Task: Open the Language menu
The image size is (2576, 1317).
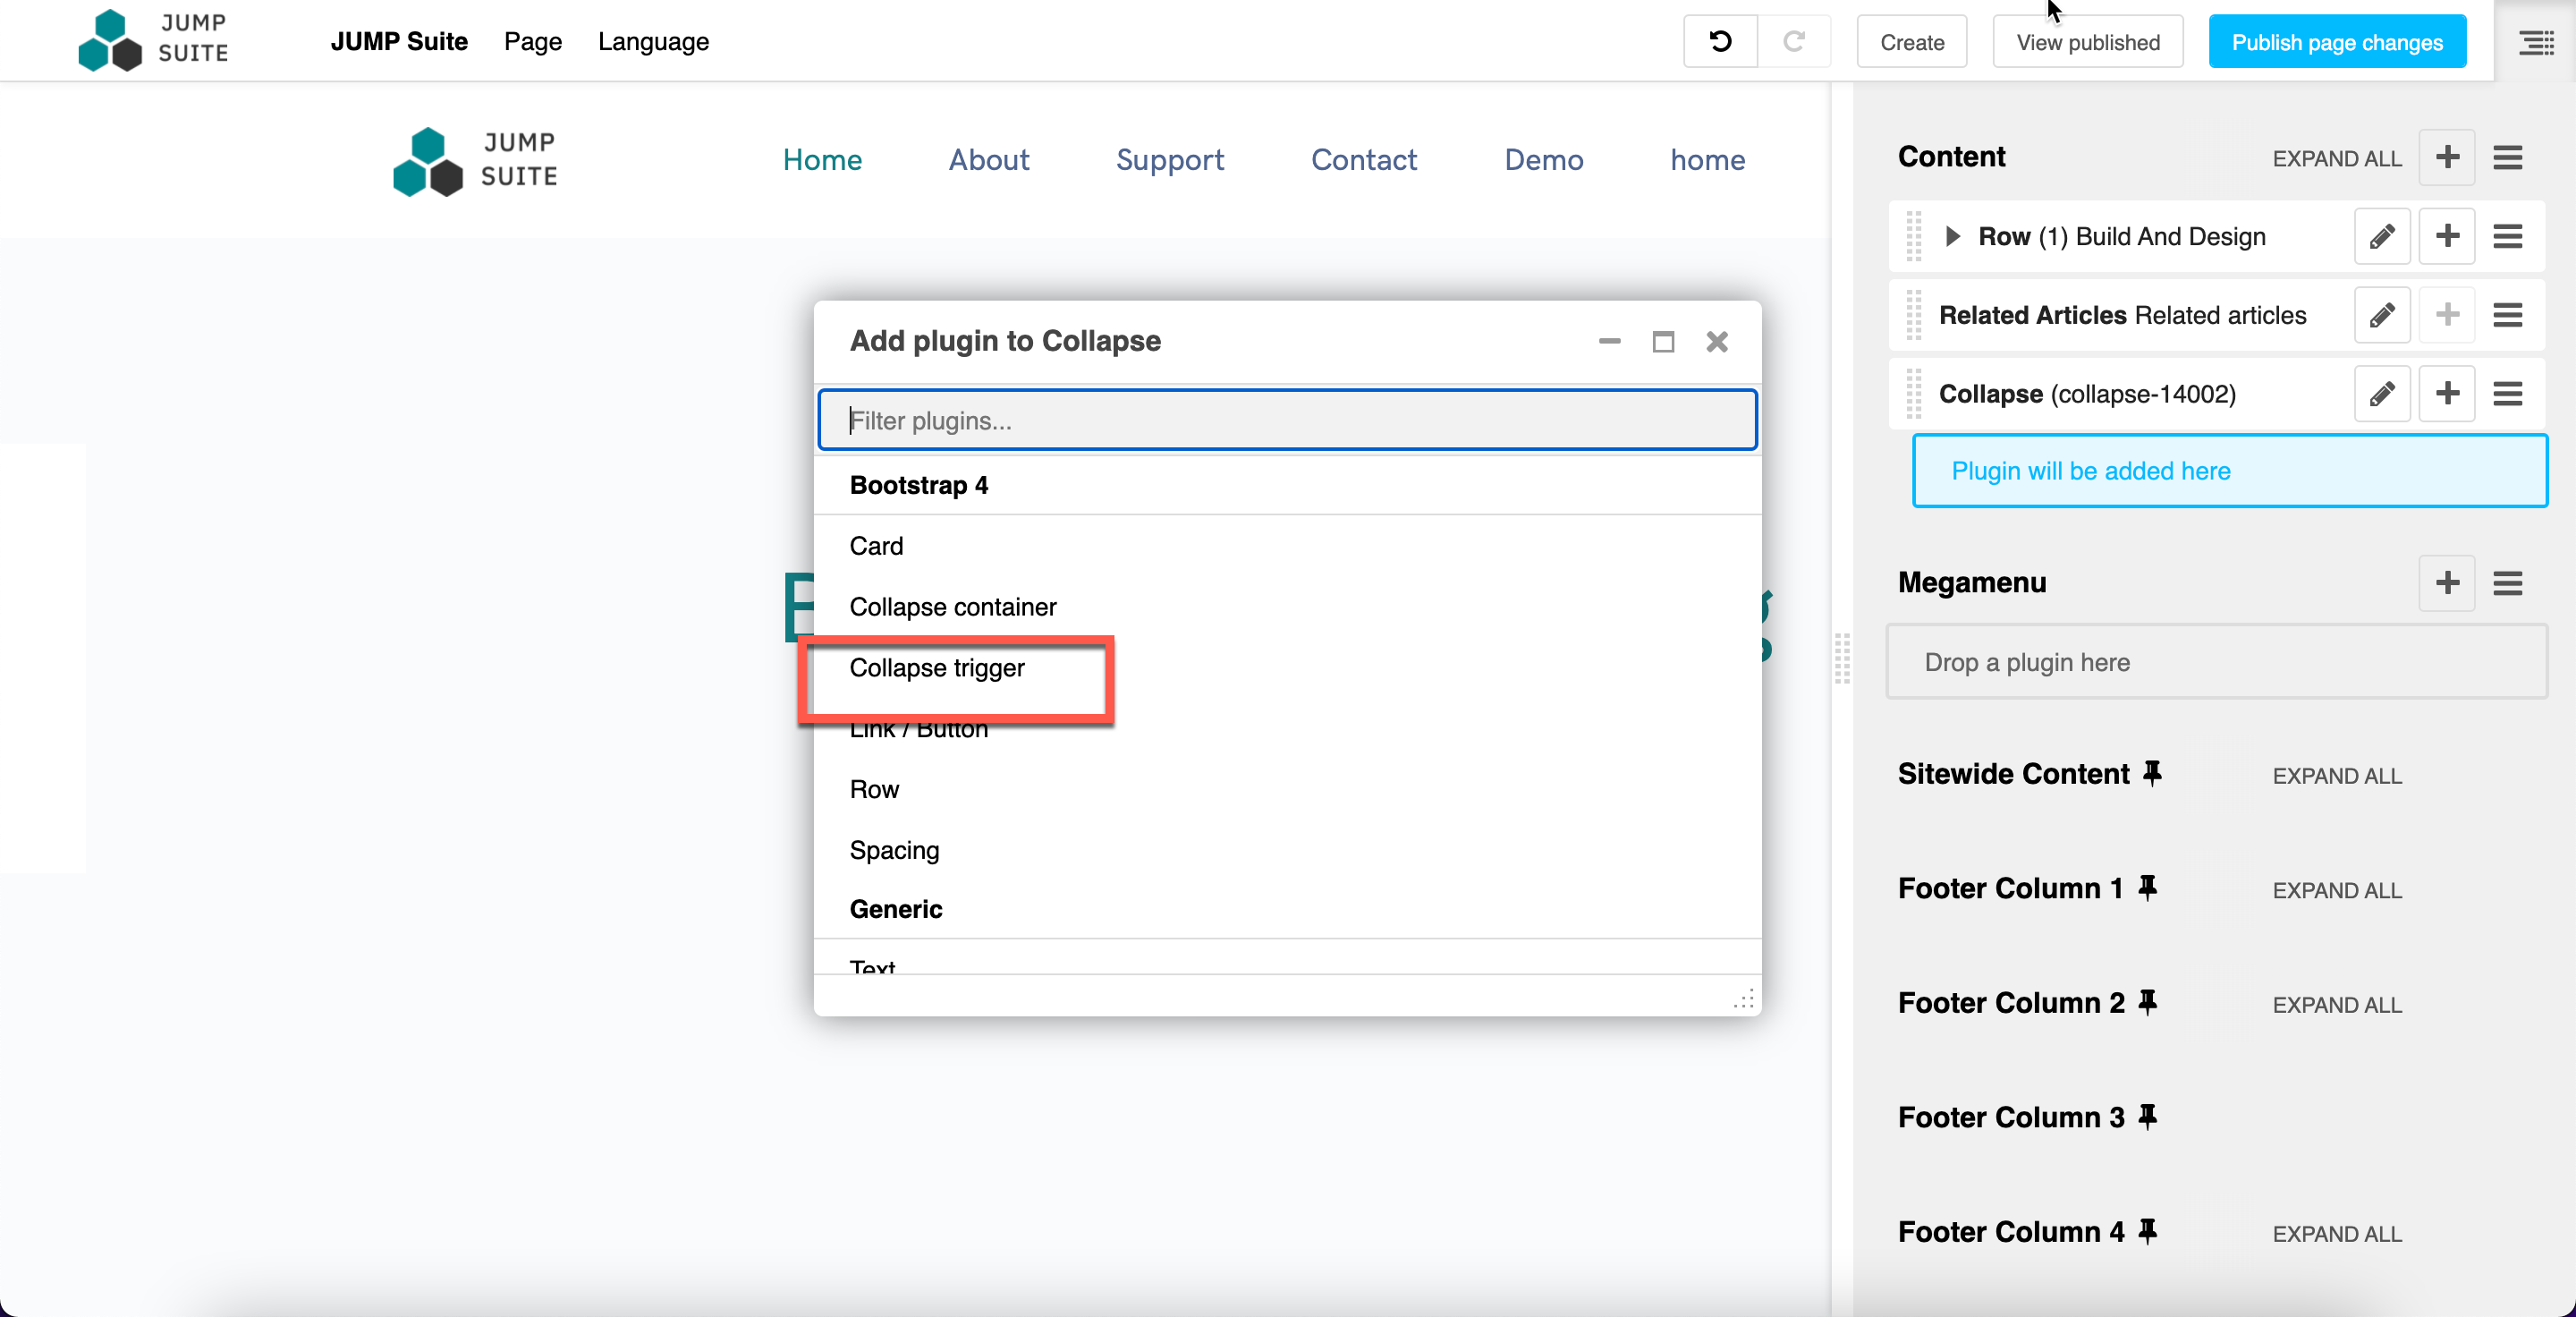Action: [x=653, y=41]
